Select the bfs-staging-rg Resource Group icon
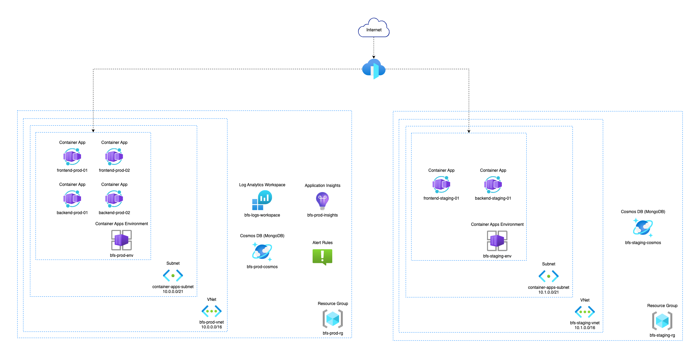The height and width of the screenshot is (358, 700). [x=662, y=322]
